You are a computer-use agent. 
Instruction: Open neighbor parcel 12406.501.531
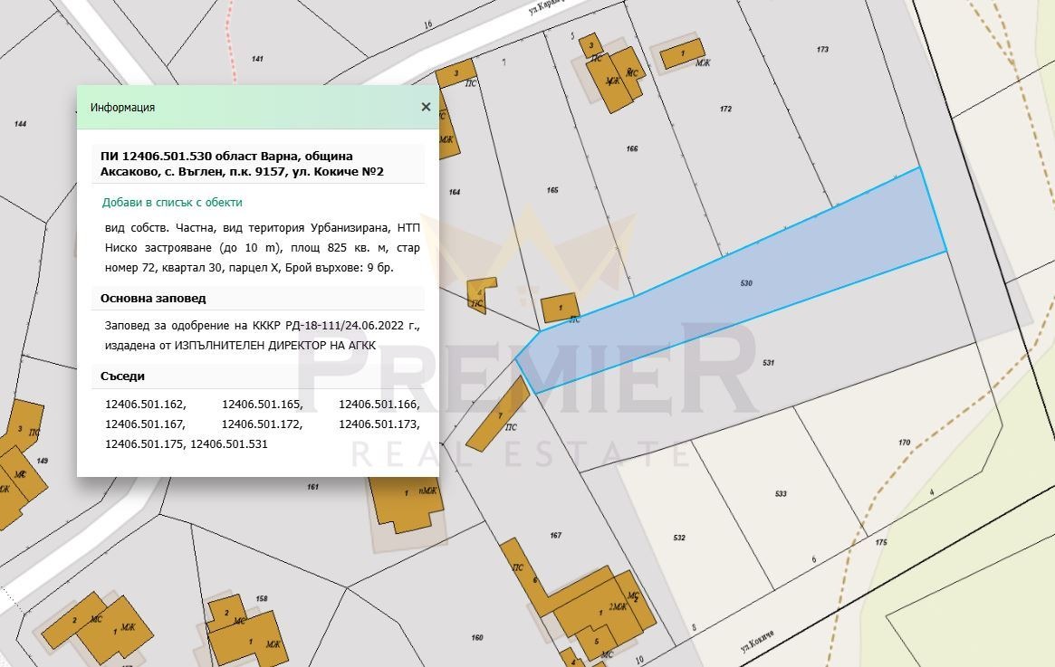tap(229, 444)
